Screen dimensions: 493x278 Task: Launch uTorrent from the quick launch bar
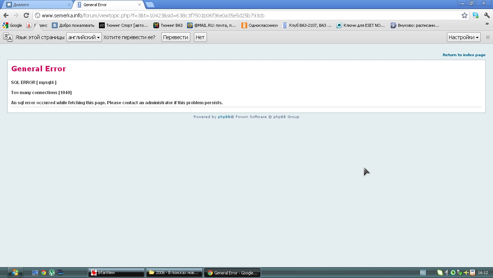(52, 273)
